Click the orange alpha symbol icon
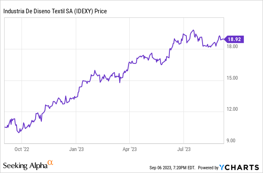Screen dimensions: 263x173 coord(51,163)
